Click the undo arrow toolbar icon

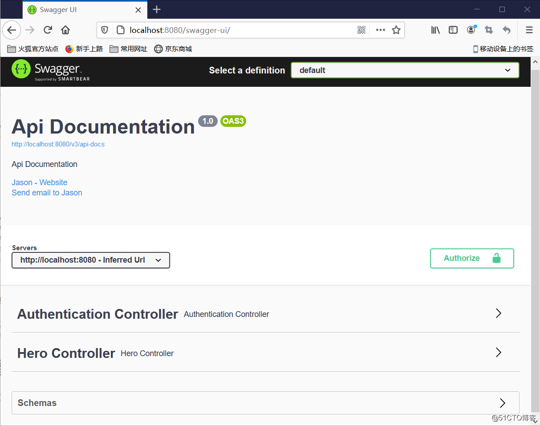[x=507, y=30]
